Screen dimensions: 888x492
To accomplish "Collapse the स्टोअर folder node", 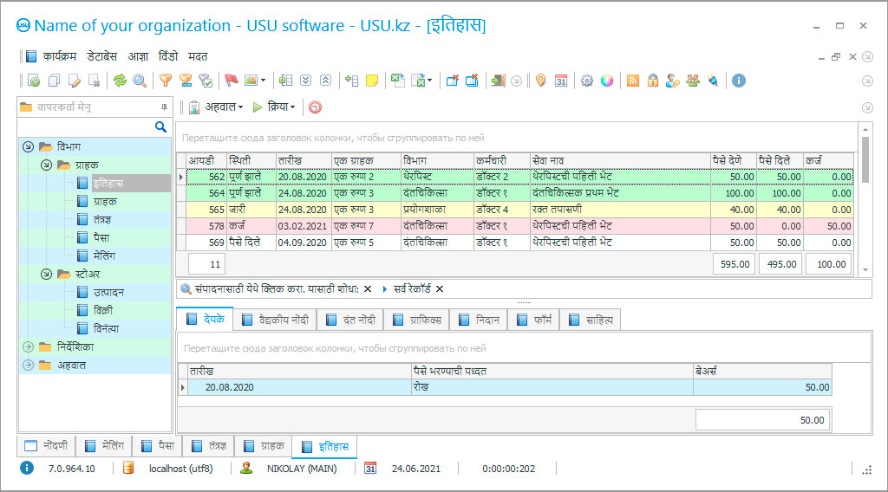I will coord(46,274).
